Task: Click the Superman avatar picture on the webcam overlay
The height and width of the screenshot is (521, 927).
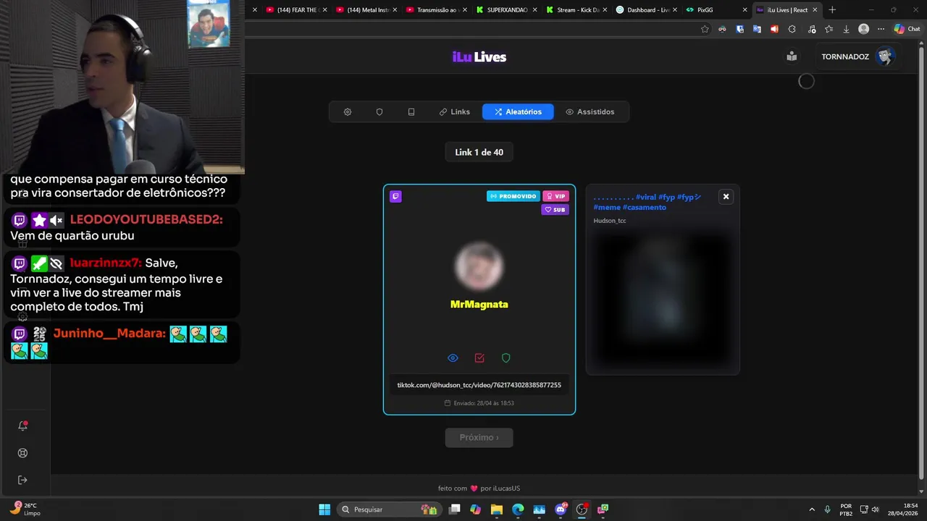Action: click(x=209, y=24)
